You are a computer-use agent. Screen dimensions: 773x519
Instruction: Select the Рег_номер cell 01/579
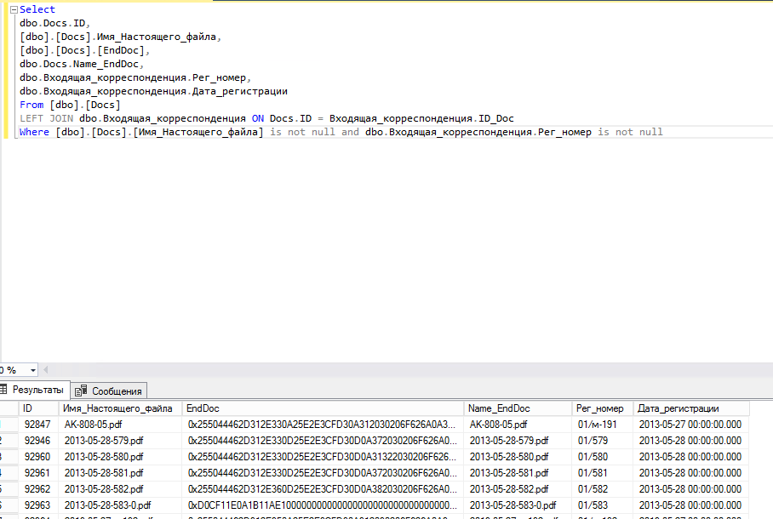[x=603, y=441]
